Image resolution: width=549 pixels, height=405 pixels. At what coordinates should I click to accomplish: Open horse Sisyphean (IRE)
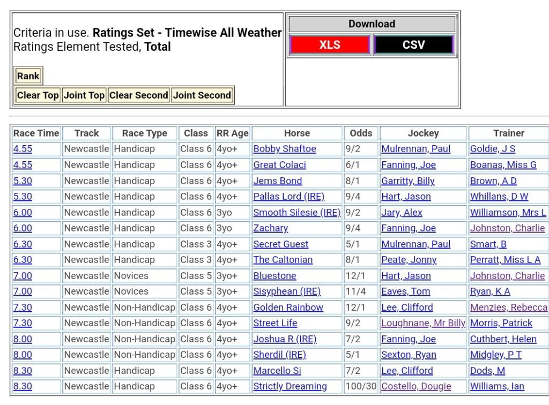(x=286, y=291)
